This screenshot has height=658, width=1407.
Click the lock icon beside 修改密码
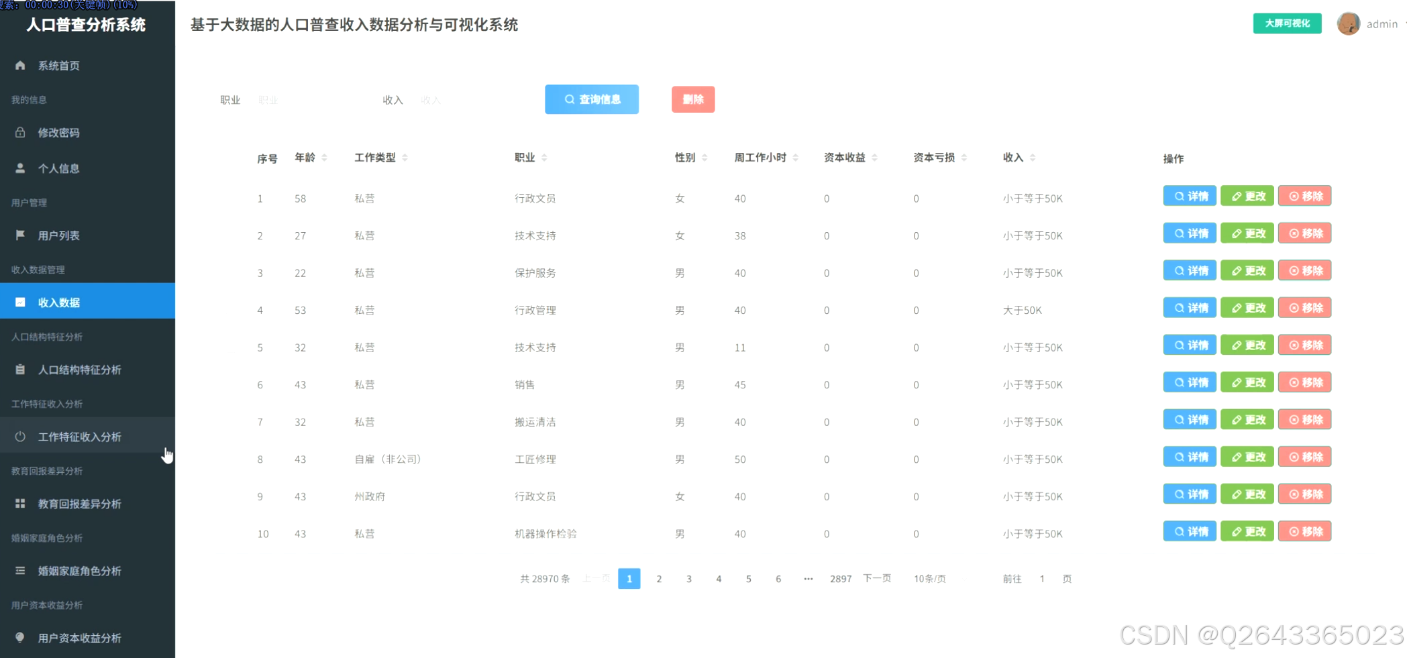pyautogui.click(x=20, y=132)
